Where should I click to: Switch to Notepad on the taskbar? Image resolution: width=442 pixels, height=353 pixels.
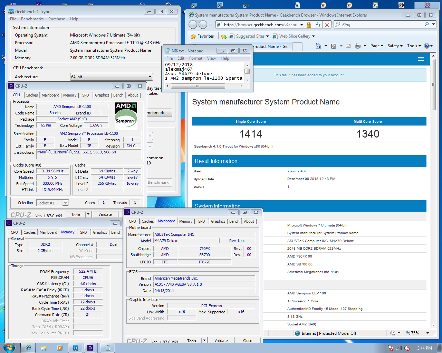[107, 348]
